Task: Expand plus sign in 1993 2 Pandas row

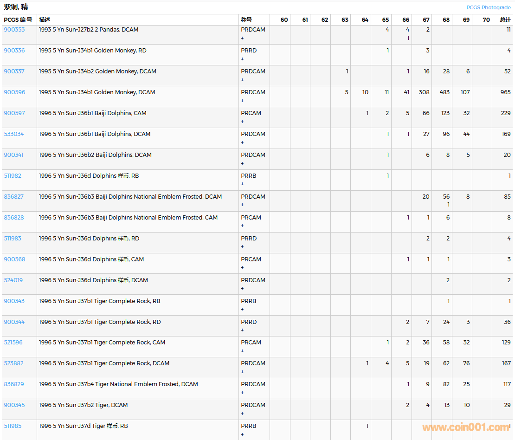Action: (x=242, y=38)
